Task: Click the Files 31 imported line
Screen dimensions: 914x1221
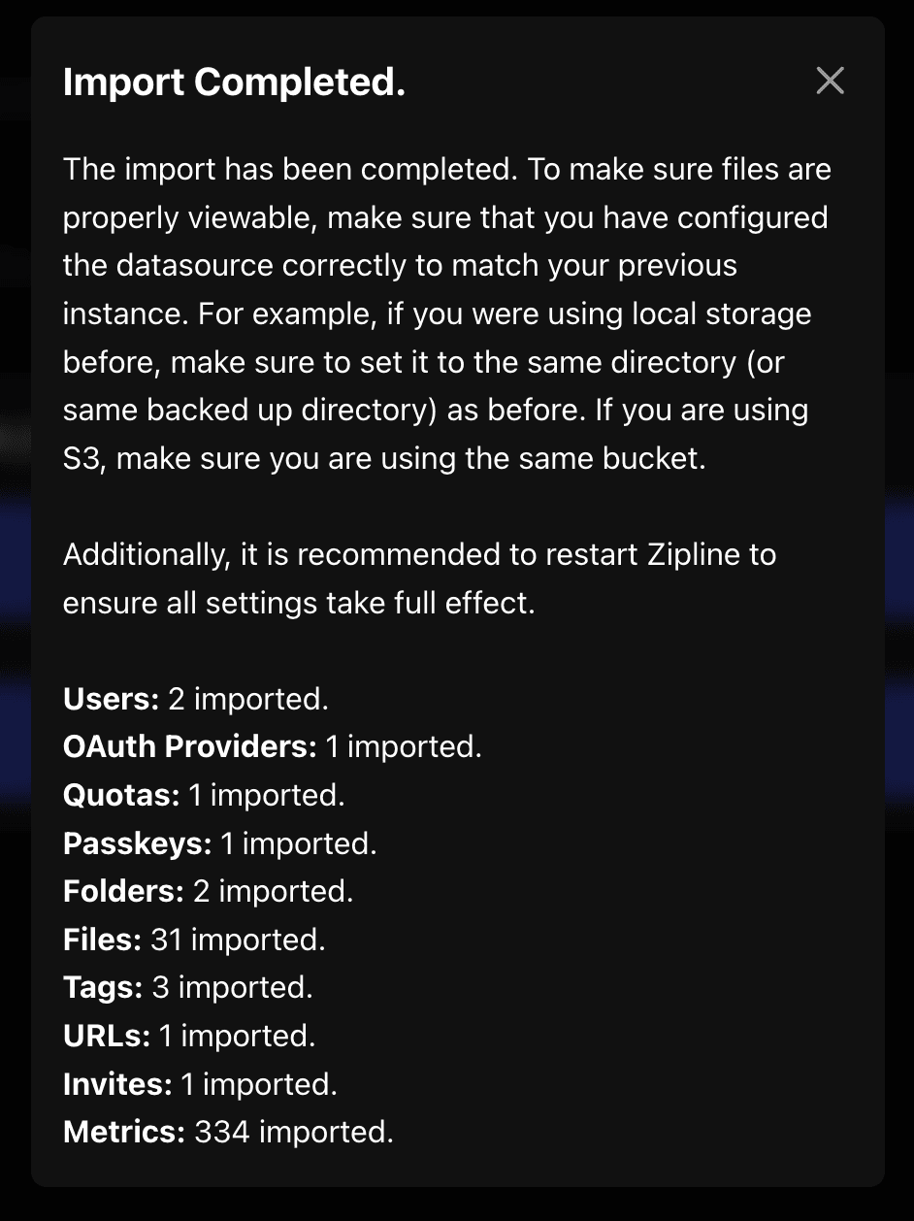Action: [x=189, y=940]
